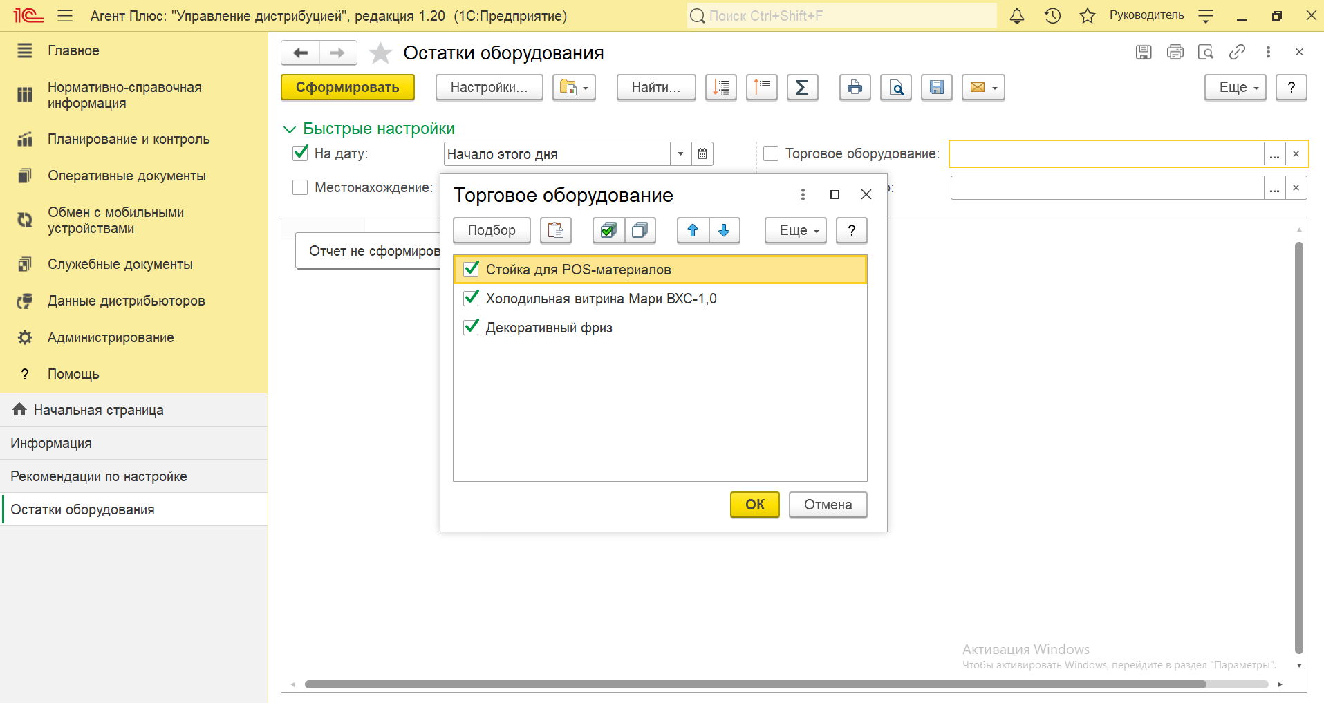This screenshot has height=703, width=1324.
Task: Go forward with right arrow button
Action: [x=337, y=53]
